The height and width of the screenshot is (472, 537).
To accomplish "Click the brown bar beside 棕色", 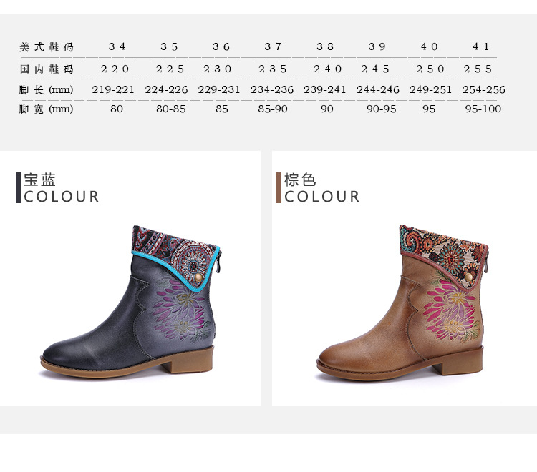I will pyautogui.click(x=279, y=188).
